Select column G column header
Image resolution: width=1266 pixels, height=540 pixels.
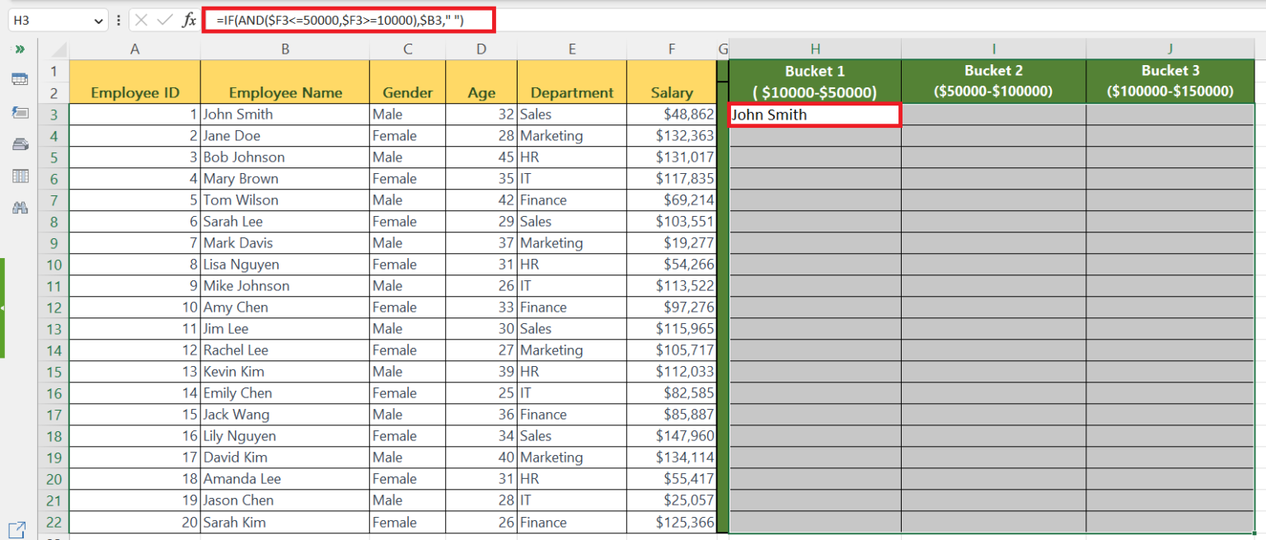pos(723,49)
